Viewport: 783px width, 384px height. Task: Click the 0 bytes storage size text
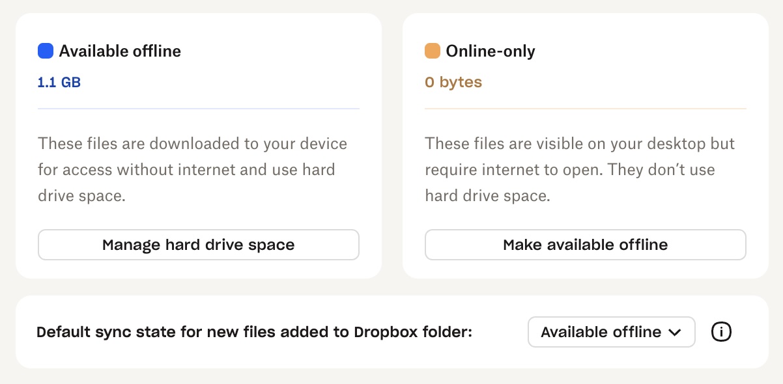453,83
